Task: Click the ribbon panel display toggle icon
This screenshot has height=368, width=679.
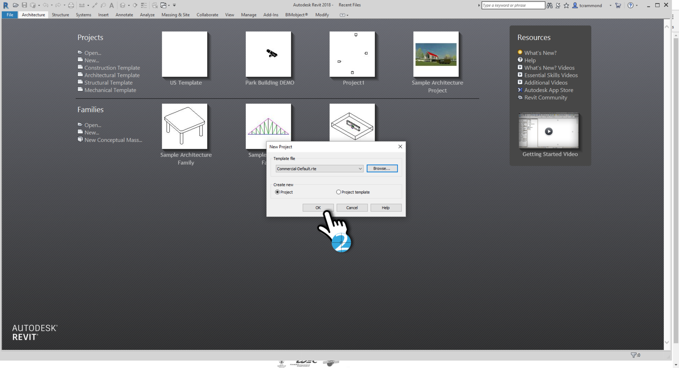Action: (342, 15)
